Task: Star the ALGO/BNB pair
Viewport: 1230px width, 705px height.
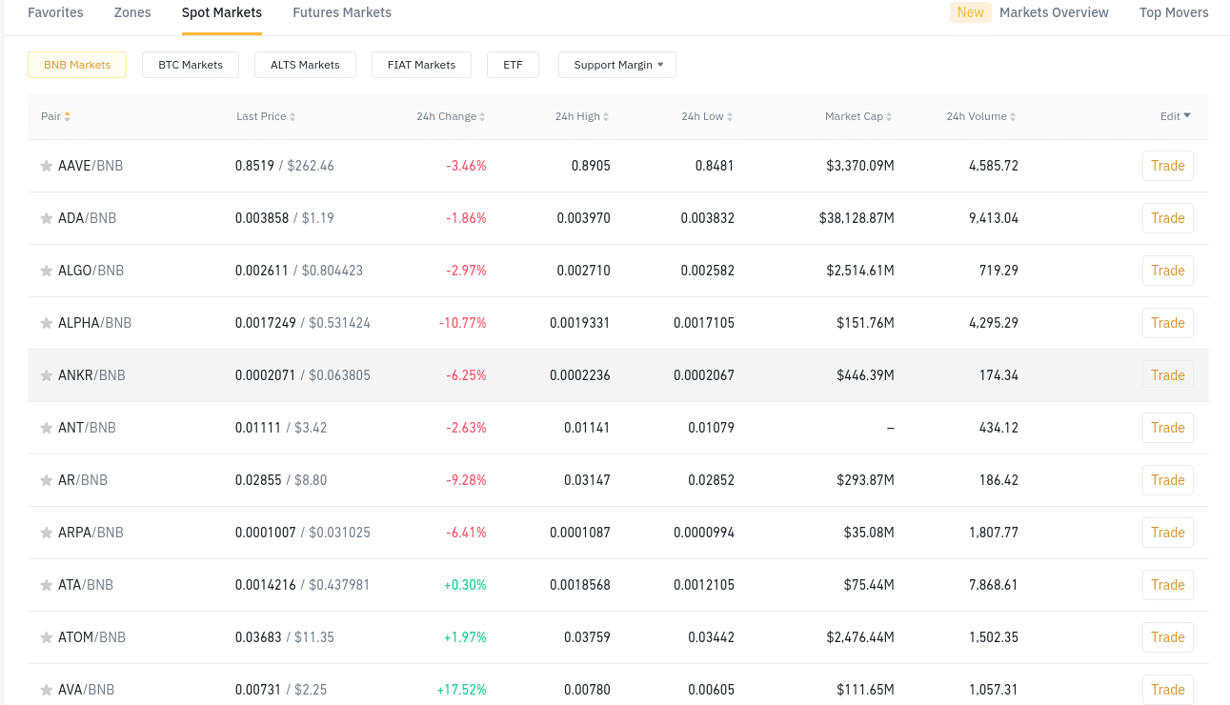Action: point(46,271)
